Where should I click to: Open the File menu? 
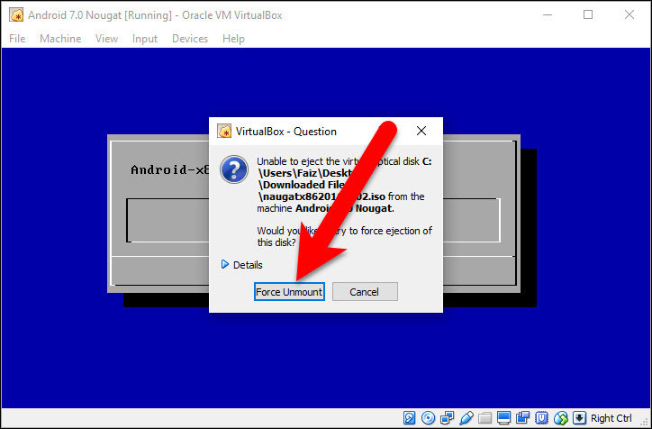[x=17, y=39]
